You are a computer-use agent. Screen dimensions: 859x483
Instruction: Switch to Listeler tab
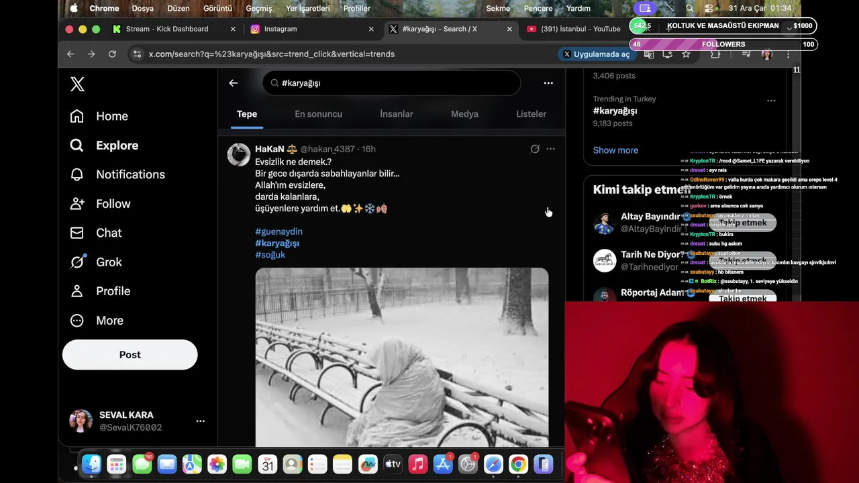(x=531, y=114)
